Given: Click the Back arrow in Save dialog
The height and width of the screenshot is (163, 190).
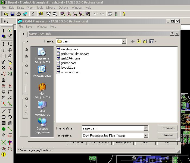Looking at the screenshot, I should pyautogui.click(x=133, y=41).
